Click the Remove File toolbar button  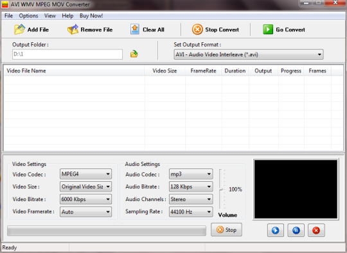(90, 29)
